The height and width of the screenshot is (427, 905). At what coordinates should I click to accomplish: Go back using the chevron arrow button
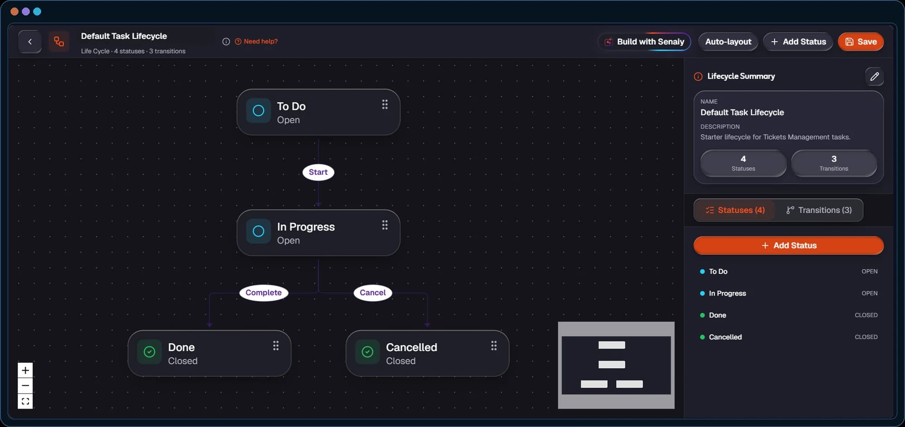point(30,42)
